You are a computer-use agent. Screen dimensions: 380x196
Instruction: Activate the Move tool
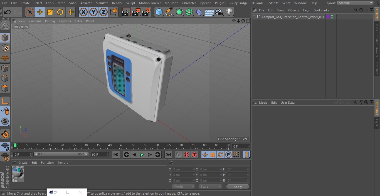[40, 12]
